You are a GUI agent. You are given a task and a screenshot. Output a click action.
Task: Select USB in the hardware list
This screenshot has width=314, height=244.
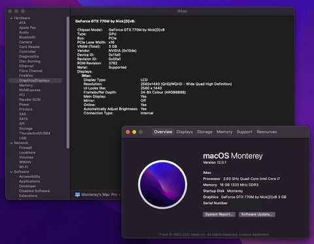point(23,138)
